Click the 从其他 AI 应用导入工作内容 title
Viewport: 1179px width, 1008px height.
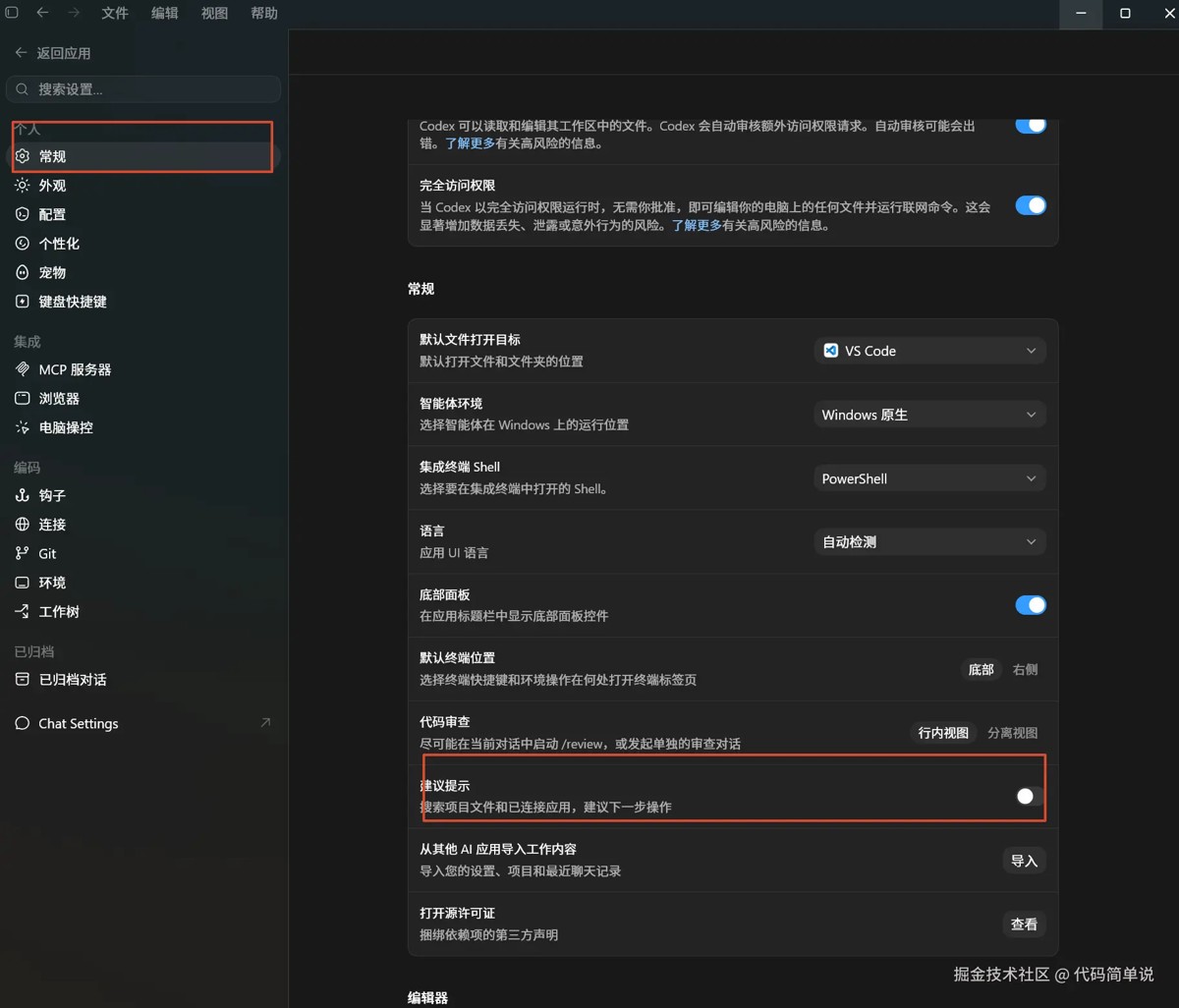click(498, 849)
